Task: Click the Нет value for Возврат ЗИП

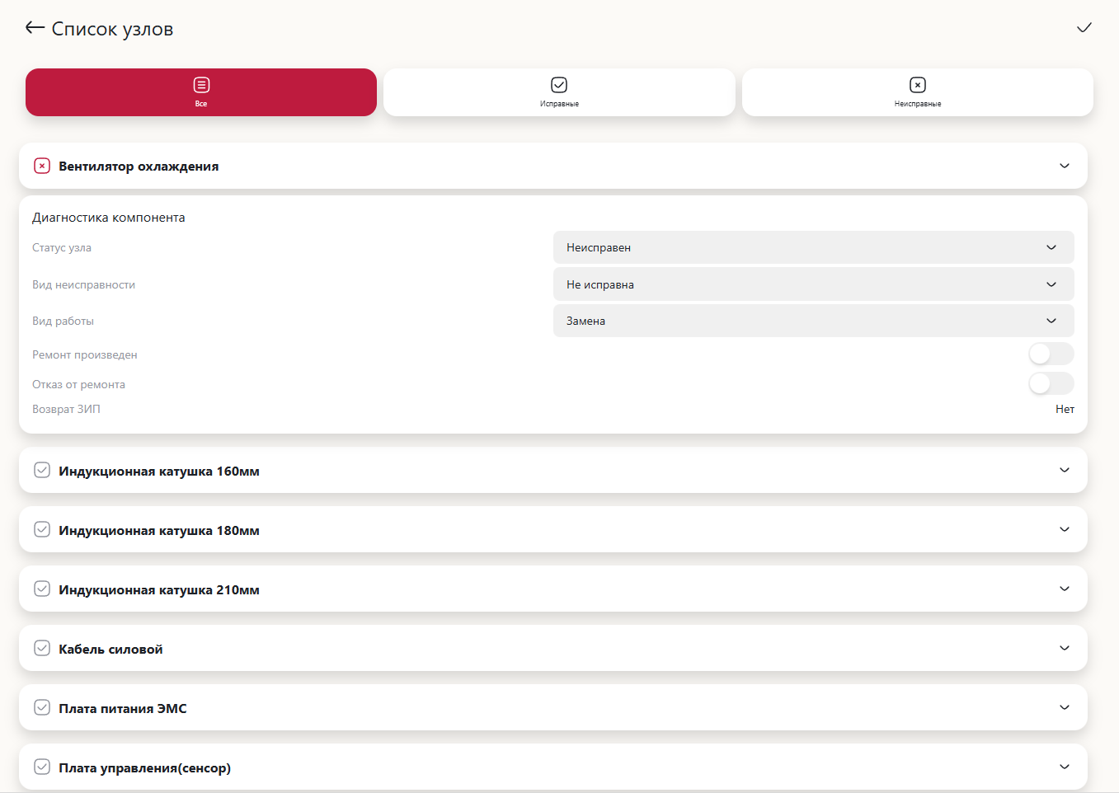Action: (x=1065, y=409)
